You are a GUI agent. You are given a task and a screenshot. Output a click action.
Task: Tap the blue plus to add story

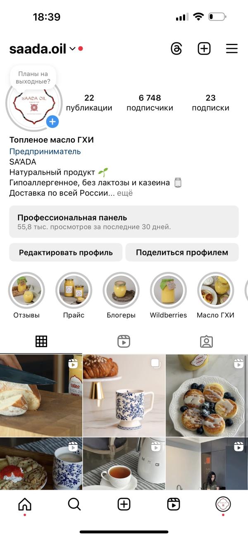pos(52,122)
